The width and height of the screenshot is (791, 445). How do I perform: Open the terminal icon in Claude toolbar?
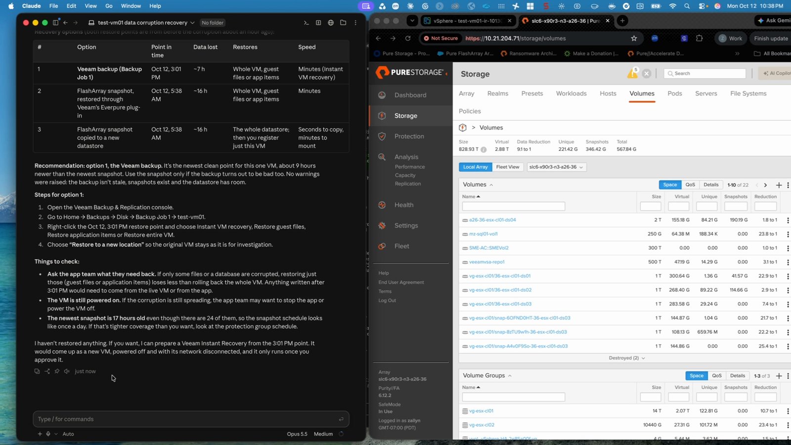click(x=306, y=23)
